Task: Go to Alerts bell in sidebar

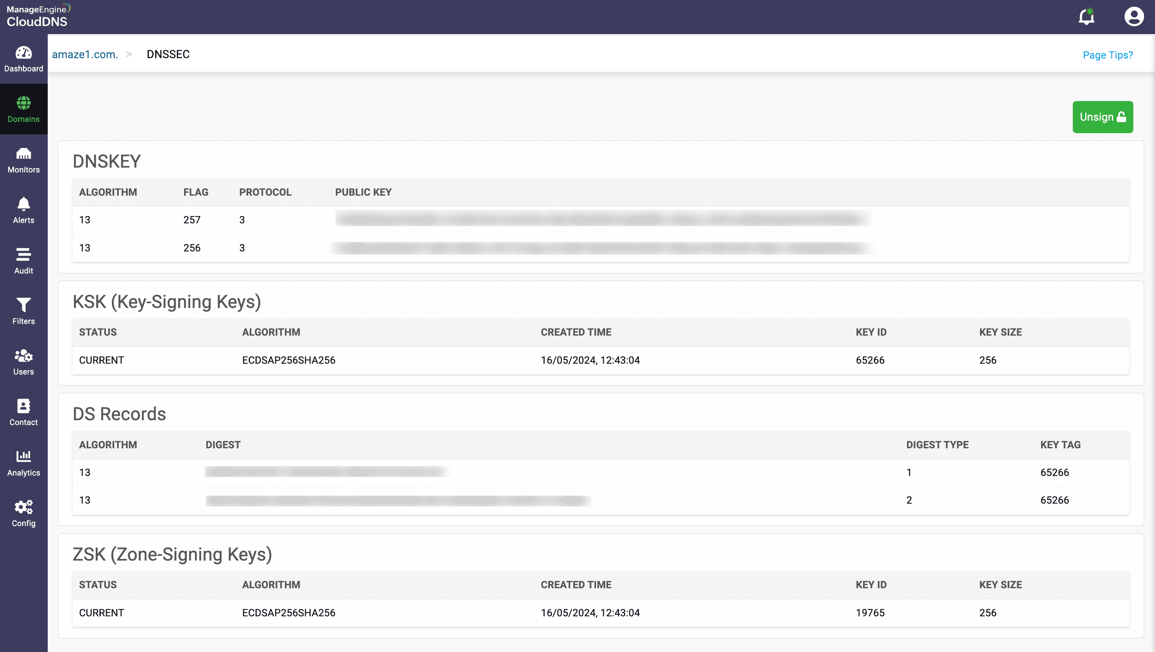Action: coord(23,205)
